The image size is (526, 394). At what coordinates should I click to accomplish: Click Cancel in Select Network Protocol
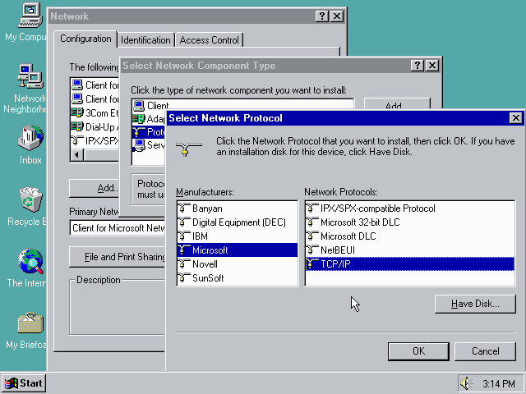click(485, 351)
